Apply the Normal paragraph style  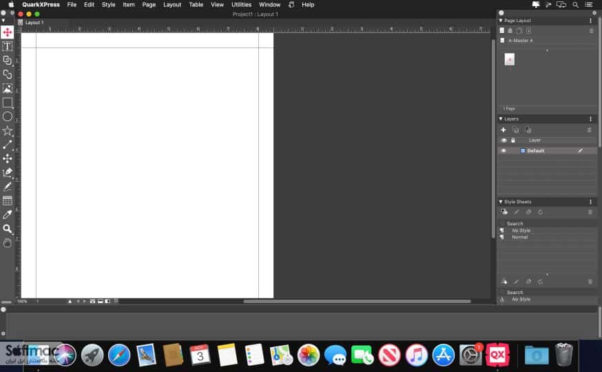point(520,237)
